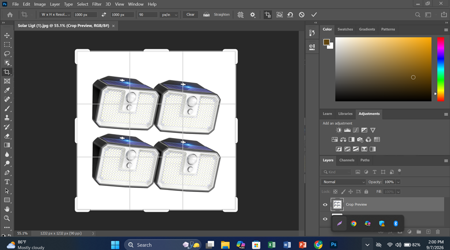
Task: Click the Home icon in options bar
Action: 10,14
